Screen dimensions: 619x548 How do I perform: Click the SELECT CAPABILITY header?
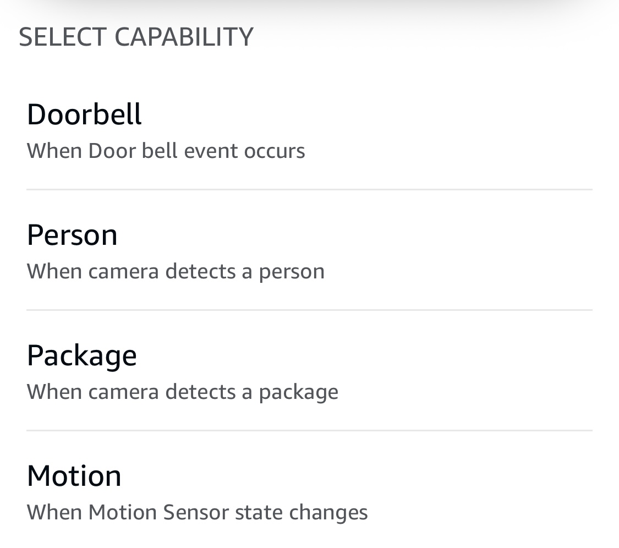pos(136,37)
